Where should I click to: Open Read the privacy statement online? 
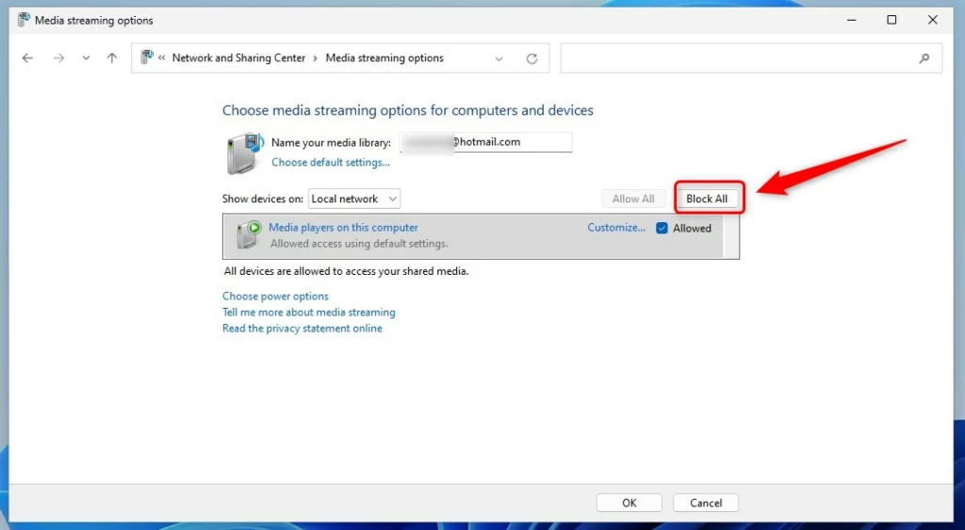click(303, 329)
